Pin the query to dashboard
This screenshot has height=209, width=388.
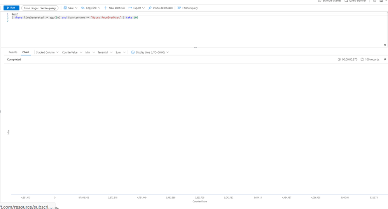(x=160, y=8)
